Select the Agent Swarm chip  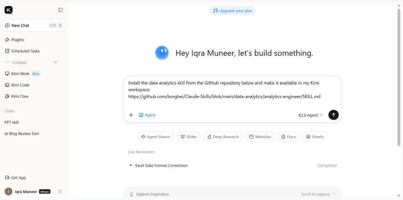point(156,137)
